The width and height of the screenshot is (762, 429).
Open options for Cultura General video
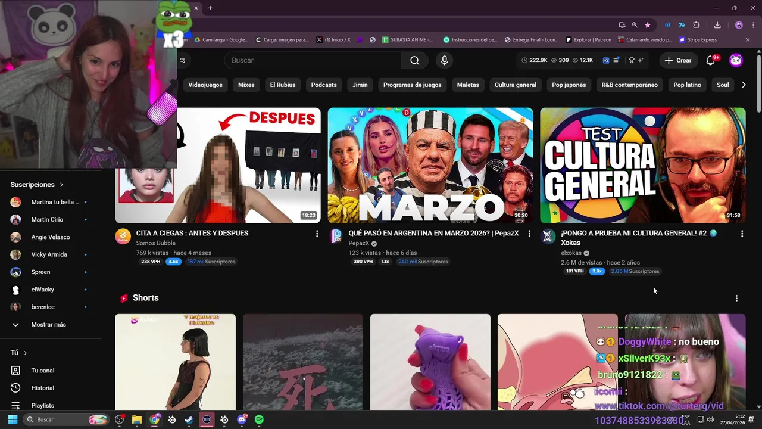click(742, 234)
